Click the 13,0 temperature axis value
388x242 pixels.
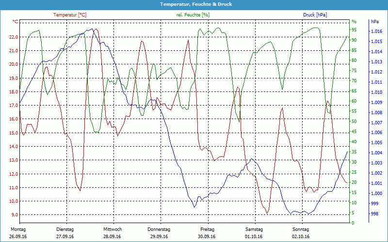coord(14,160)
